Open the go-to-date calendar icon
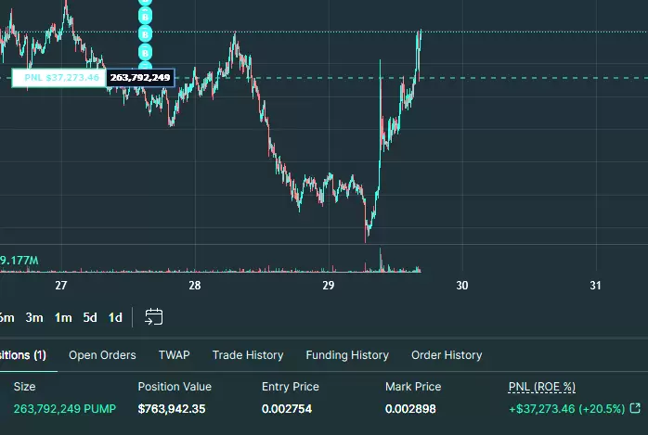Screen dimensions: 648x435 [154, 317]
